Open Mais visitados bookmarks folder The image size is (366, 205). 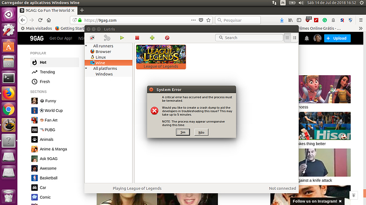point(36,28)
